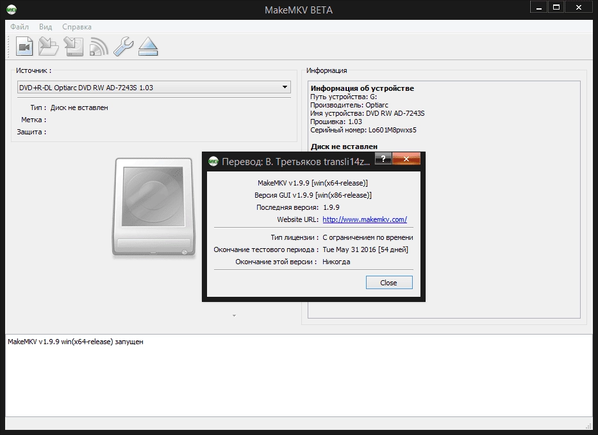The width and height of the screenshot is (598, 435).
Task: Click 'Путь устройства: G:' line
Action: pyautogui.click(x=344, y=97)
